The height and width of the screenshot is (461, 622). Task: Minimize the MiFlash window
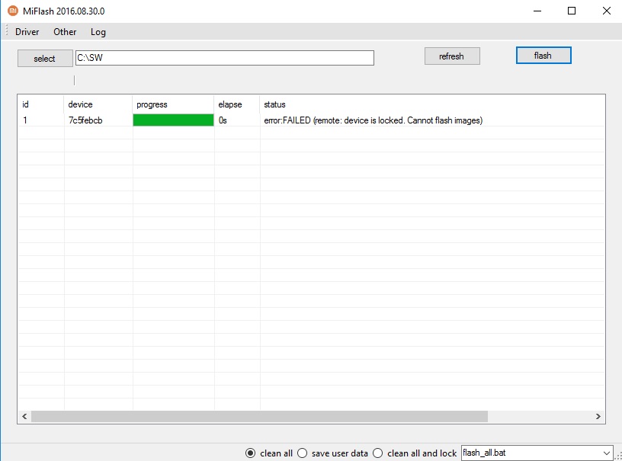(x=537, y=11)
